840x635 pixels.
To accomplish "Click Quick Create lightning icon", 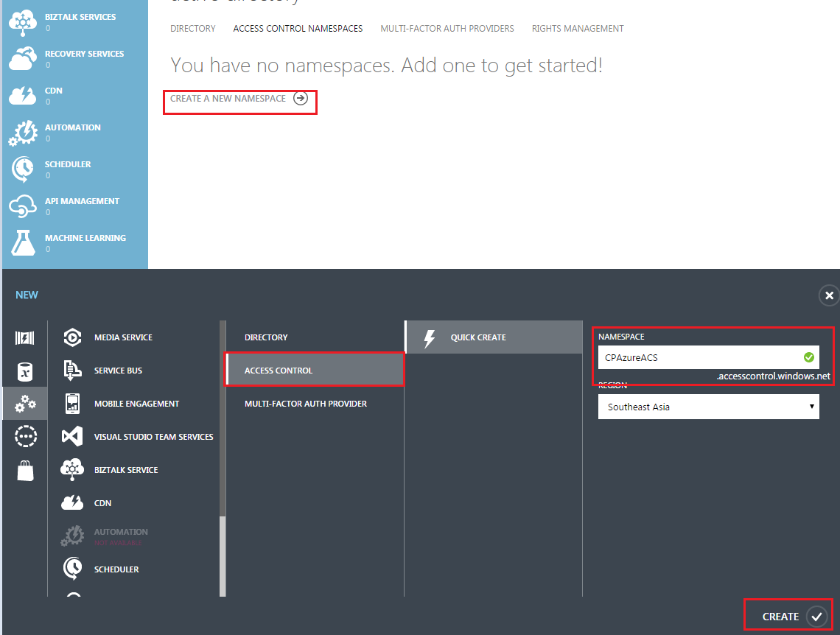I will coord(429,338).
